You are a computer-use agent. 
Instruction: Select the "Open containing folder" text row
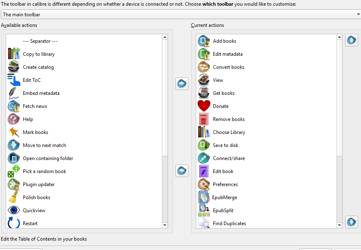point(48,158)
